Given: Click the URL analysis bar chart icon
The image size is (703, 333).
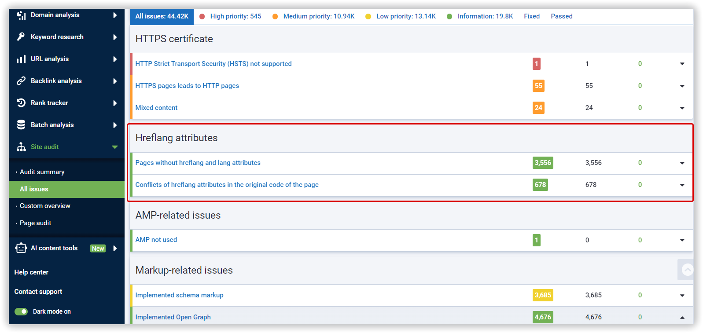Looking at the screenshot, I should [x=21, y=59].
